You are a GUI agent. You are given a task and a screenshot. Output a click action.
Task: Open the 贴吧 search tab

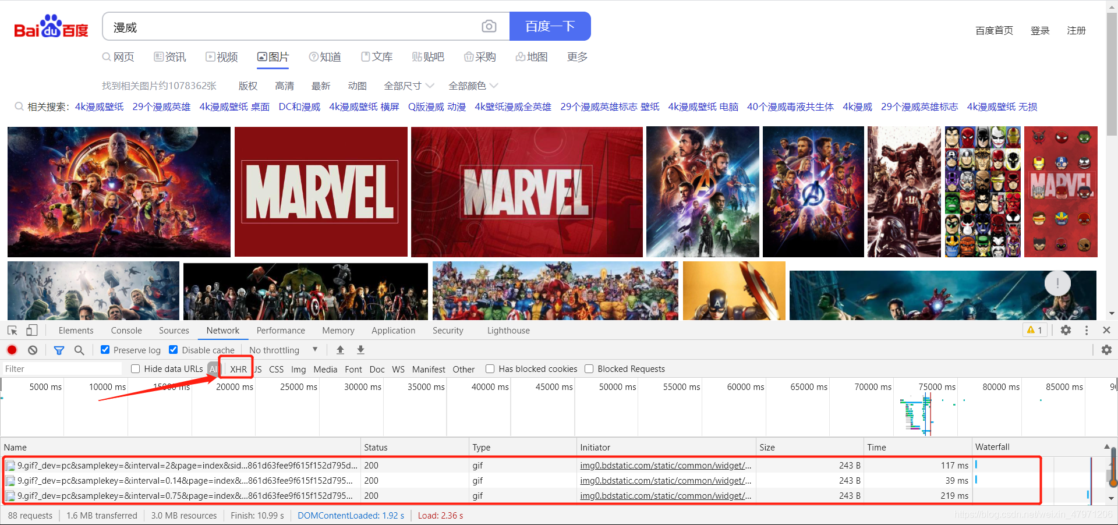pyautogui.click(x=428, y=57)
